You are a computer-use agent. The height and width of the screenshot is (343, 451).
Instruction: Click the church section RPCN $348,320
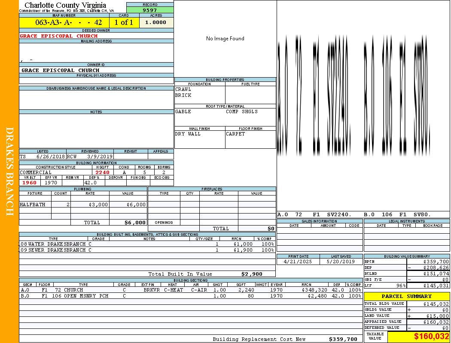(314, 290)
